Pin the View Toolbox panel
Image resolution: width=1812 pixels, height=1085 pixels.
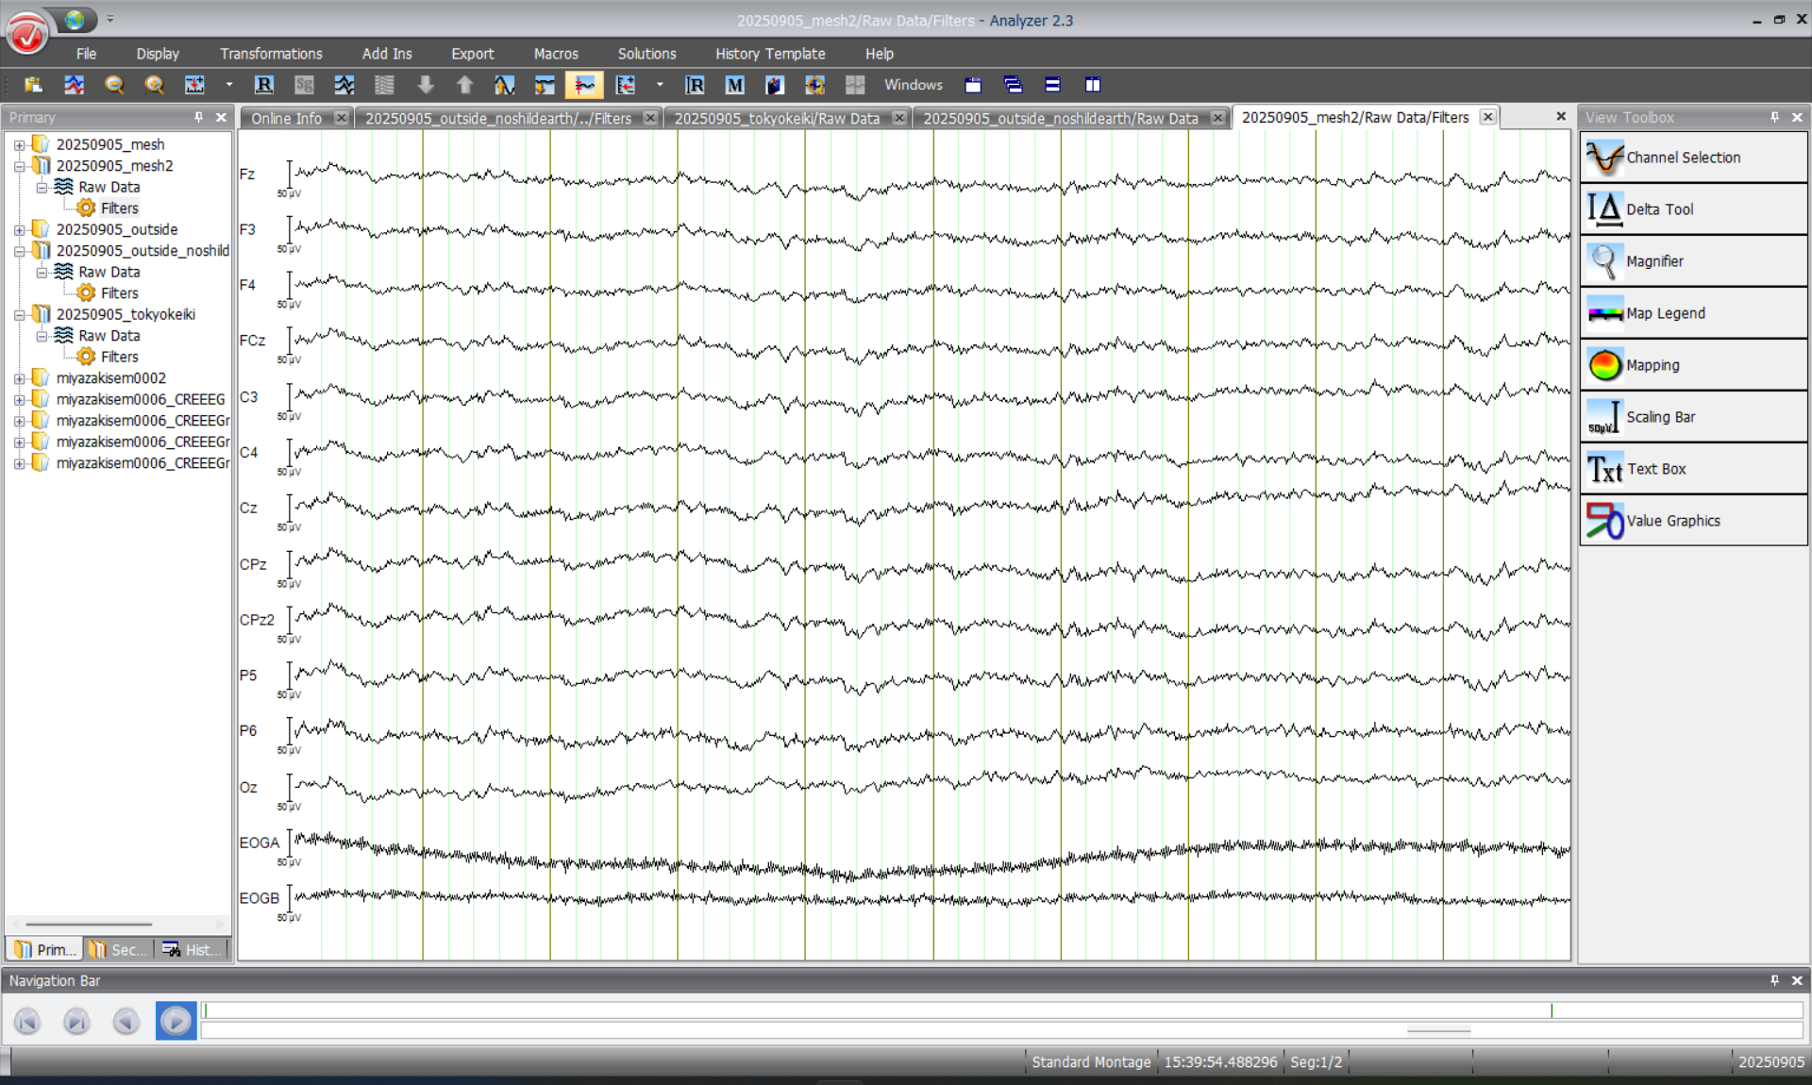click(1774, 117)
